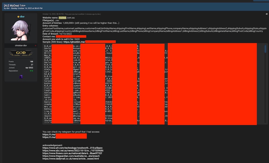The image size is (269, 163).
Task: Click the crown icon beside dior's username
Action: point(18,17)
